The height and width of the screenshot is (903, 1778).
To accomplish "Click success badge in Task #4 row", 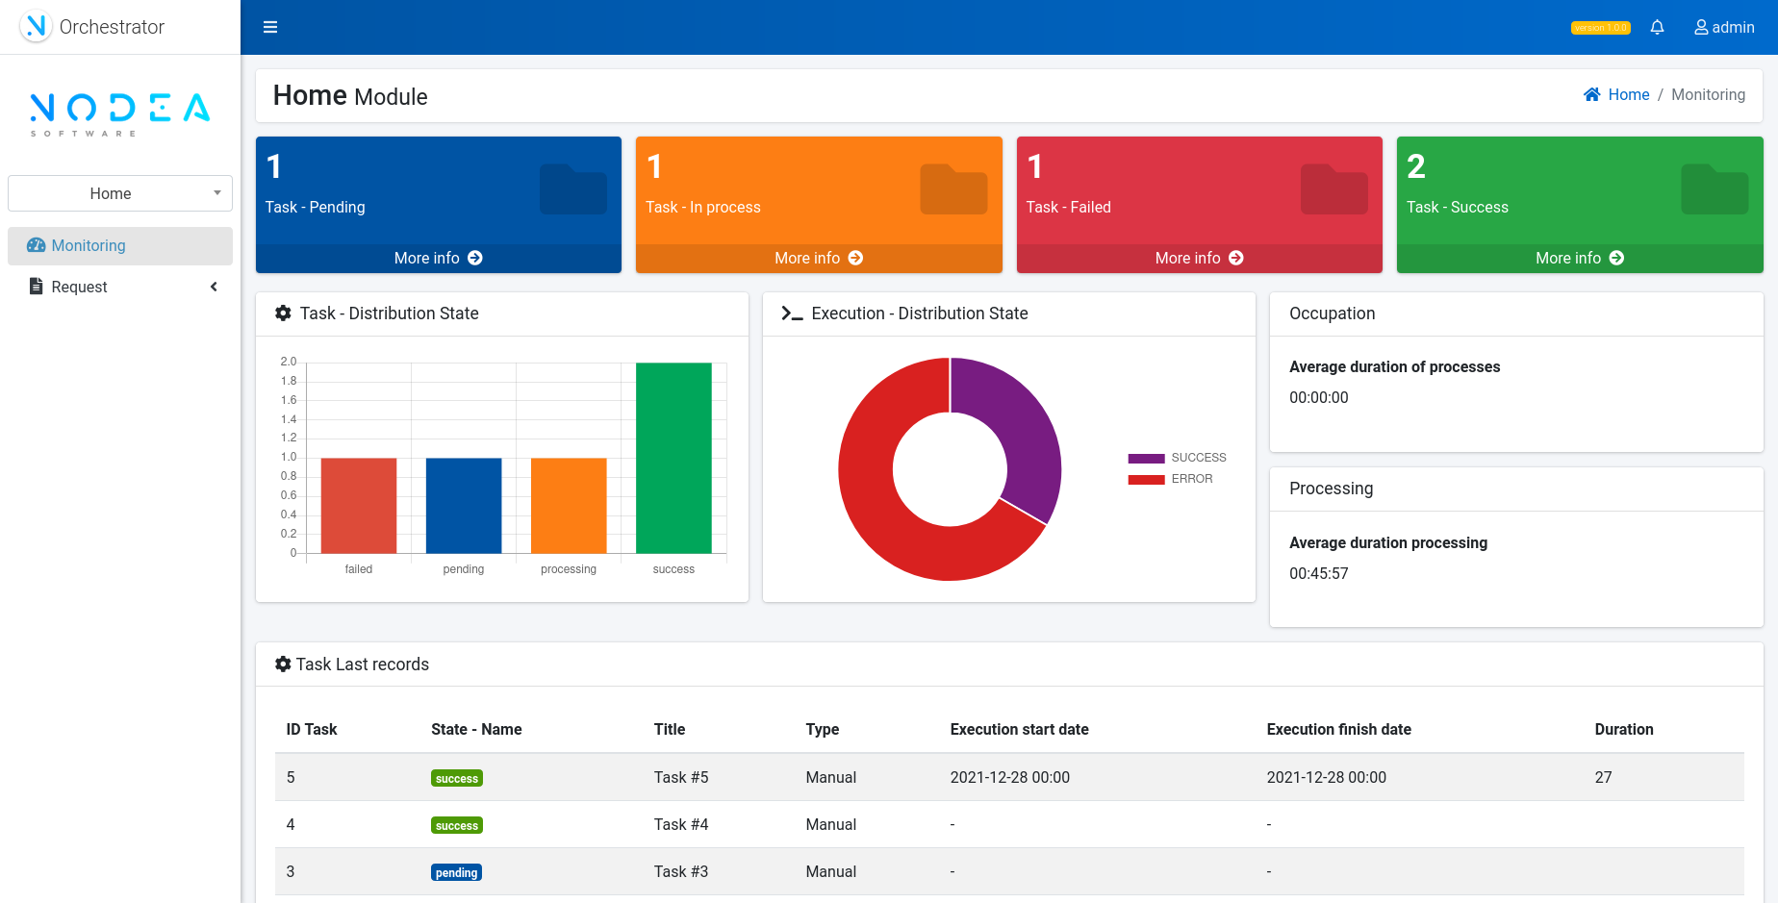I will 457,825.
